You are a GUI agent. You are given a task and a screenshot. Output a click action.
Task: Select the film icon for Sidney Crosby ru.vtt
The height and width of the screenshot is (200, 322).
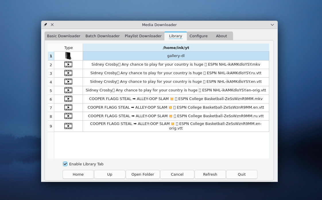(68, 73)
